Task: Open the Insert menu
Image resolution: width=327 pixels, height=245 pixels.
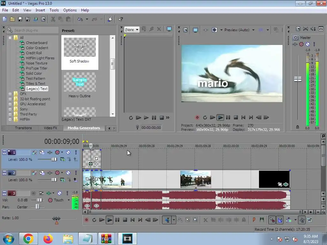Action: pyautogui.click(x=40, y=10)
